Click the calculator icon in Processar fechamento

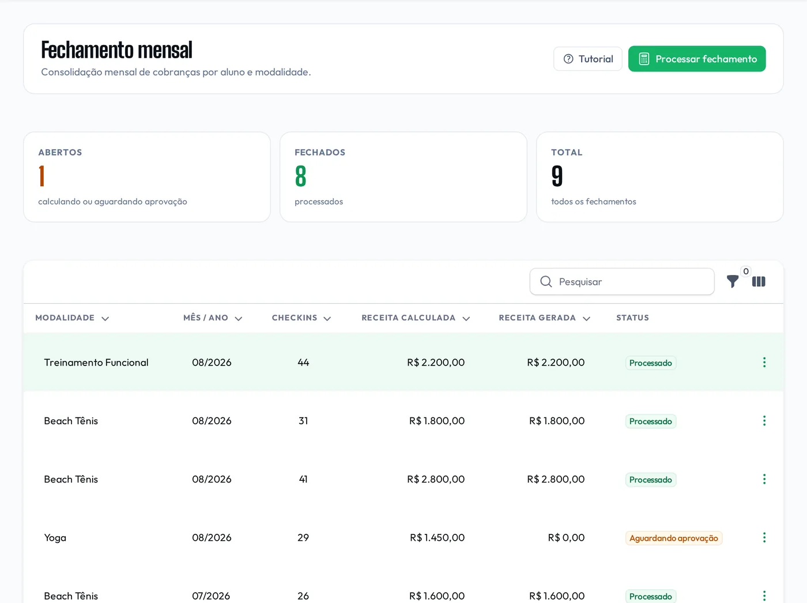tap(644, 59)
